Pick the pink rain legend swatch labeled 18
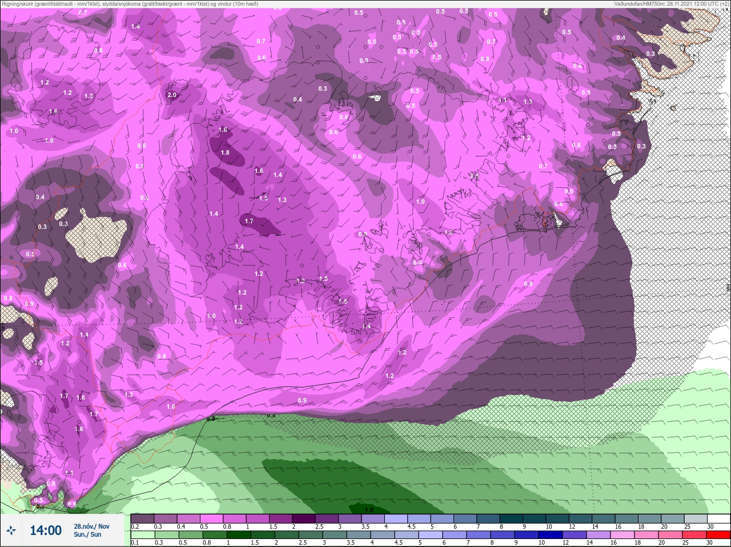Screen dimensions: 731x547 pos(646,535)
